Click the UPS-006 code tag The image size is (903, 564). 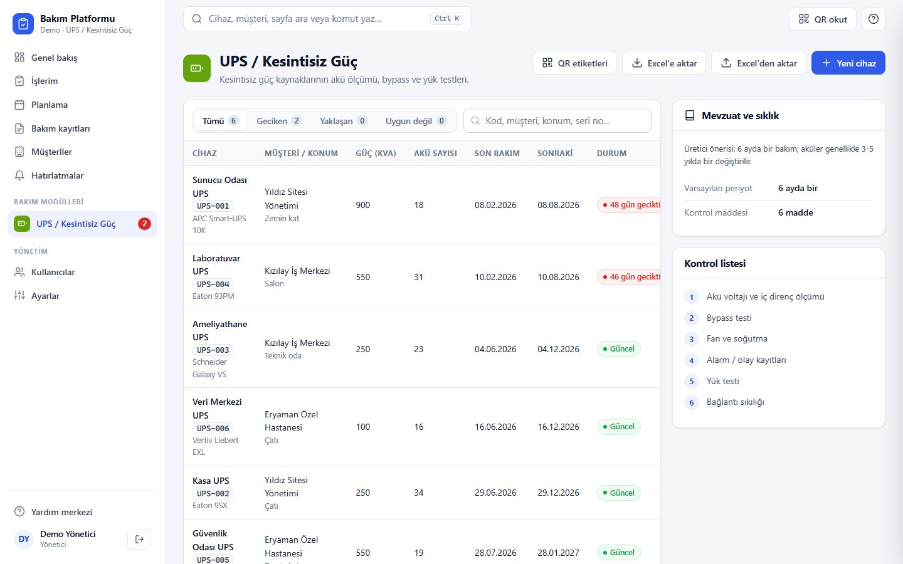(213, 428)
